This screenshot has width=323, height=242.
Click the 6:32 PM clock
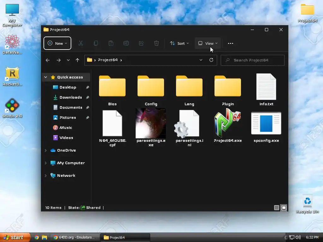coord(312,237)
